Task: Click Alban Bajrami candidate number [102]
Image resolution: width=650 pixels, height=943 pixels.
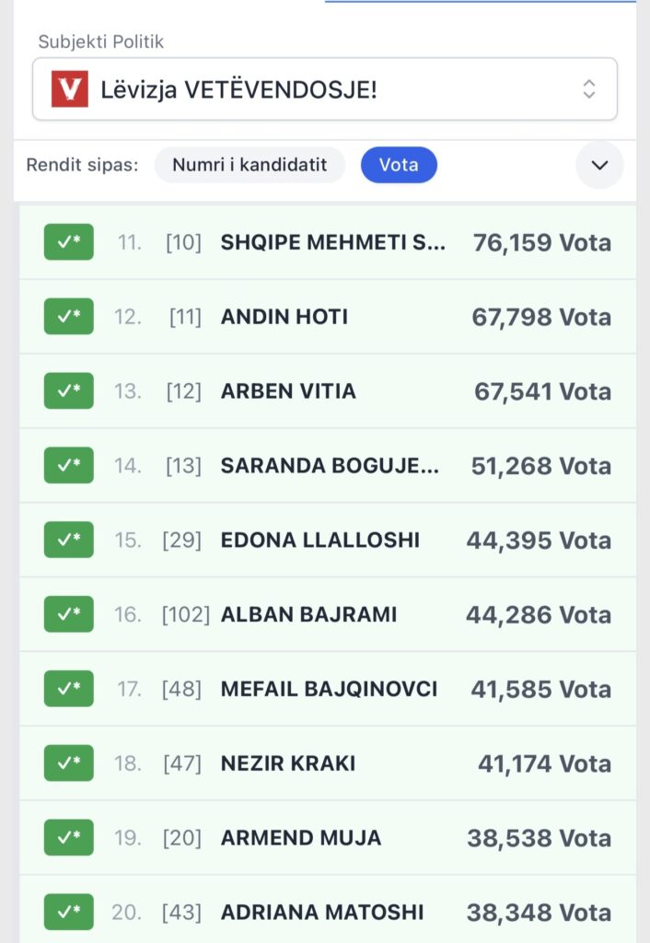Action: (185, 614)
